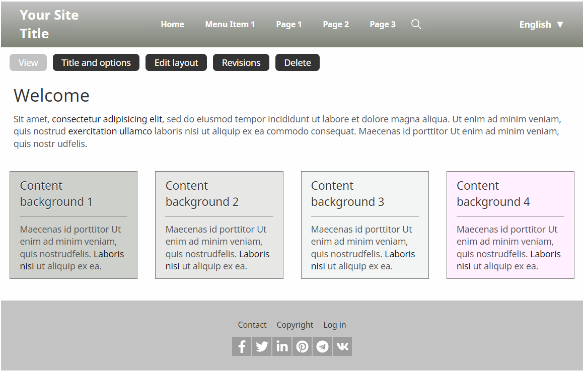Click the search magnifier icon in header
The image size is (584, 371).
click(416, 24)
